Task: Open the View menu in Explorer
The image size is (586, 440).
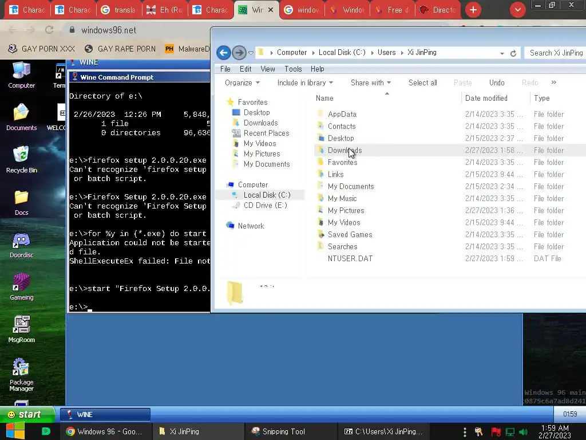Action: (268, 69)
